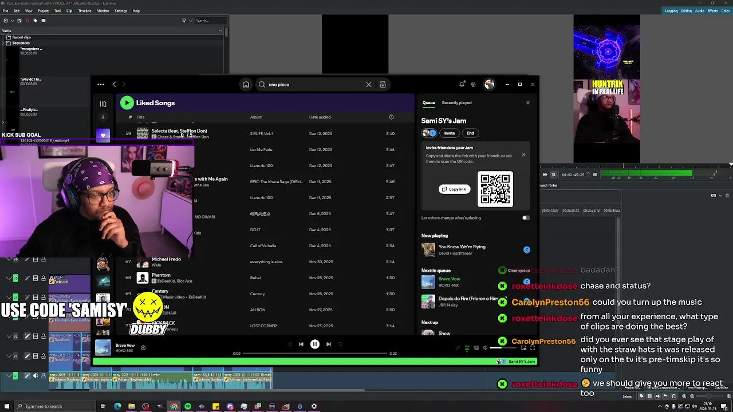The height and width of the screenshot is (412, 733).
Task: Click Clear queue
Action: point(519,271)
